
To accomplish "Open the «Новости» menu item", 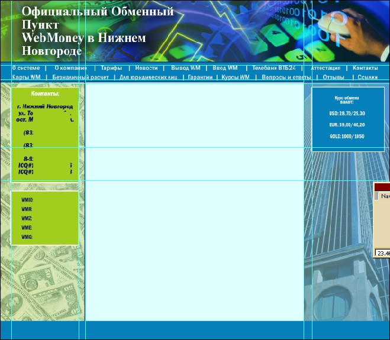I will click(147, 68).
